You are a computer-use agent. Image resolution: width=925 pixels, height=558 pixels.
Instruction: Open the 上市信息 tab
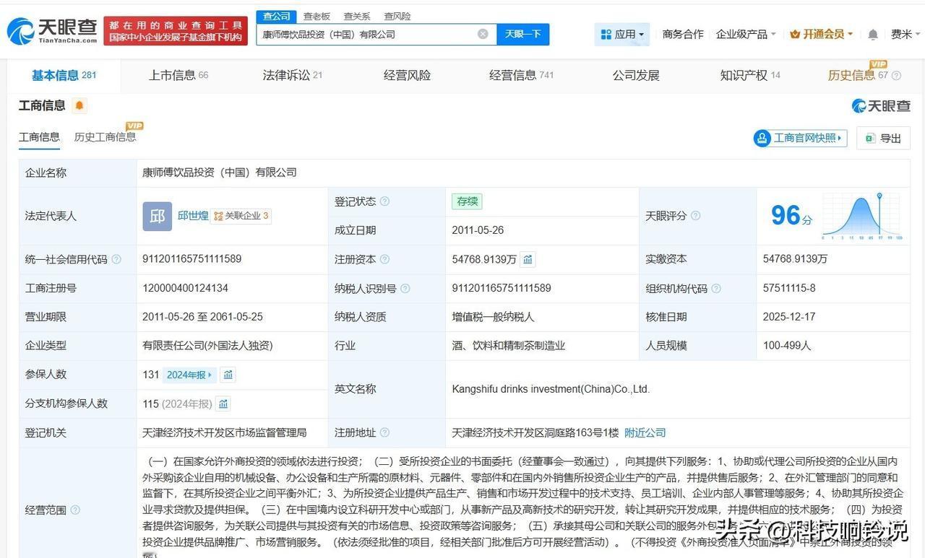click(x=178, y=75)
